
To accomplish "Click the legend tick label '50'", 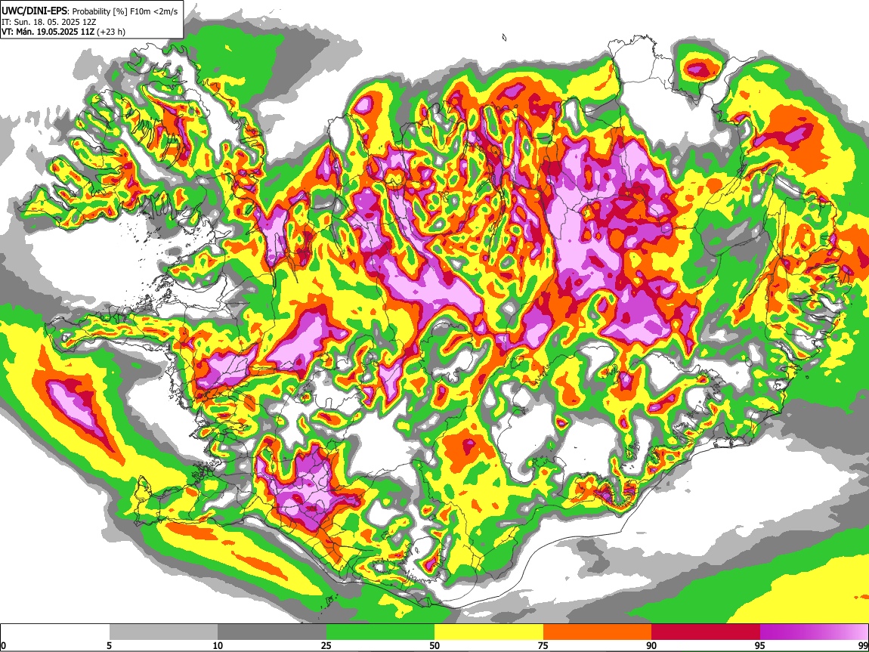I will tap(434, 646).
